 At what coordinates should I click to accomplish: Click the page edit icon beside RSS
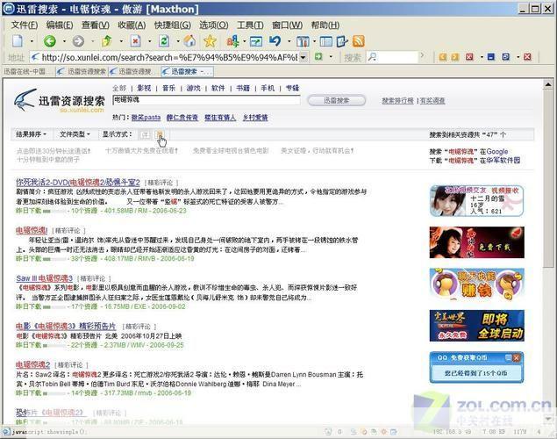coord(342,41)
